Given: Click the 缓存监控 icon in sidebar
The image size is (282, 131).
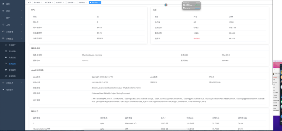Looking at the screenshot, I should (x=6, y=70).
